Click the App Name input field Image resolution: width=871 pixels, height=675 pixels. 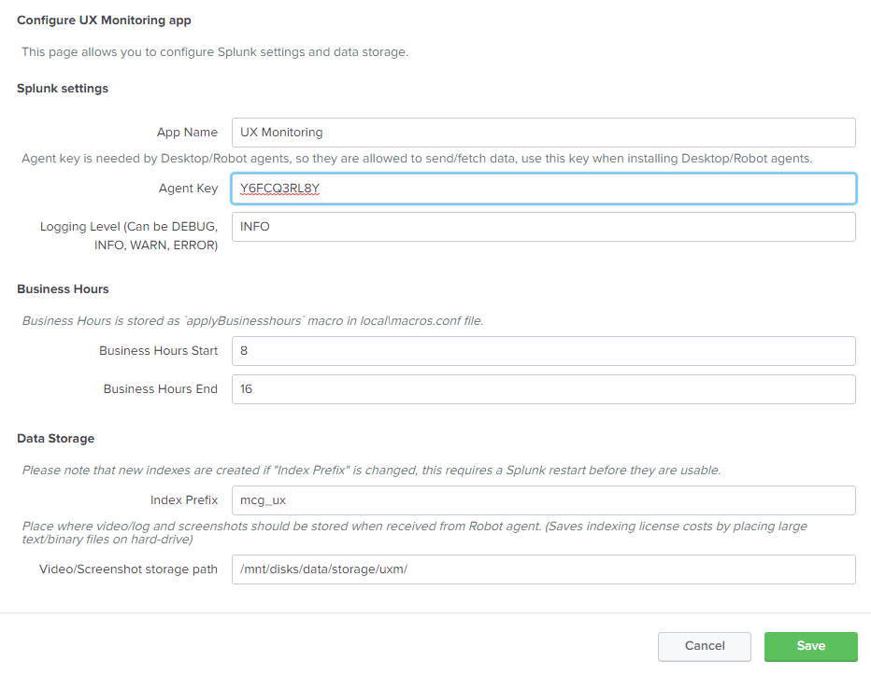543,133
